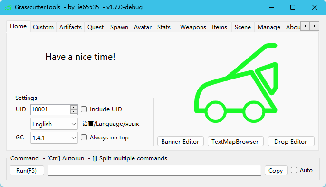This screenshot has height=187, width=326.
Task: Focus the command text input field
Action: [x=154, y=170]
